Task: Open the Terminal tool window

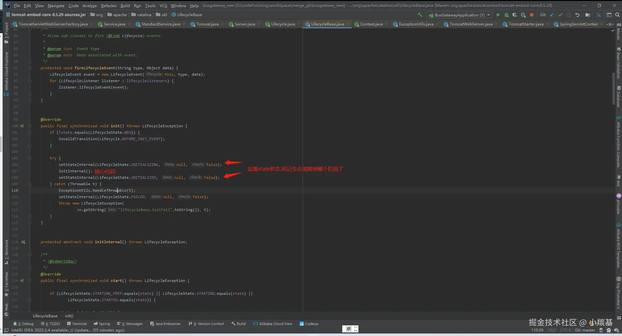Action: 77,324
